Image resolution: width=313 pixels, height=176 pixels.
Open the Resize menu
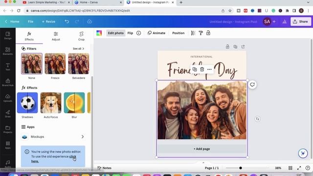[48, 22]
